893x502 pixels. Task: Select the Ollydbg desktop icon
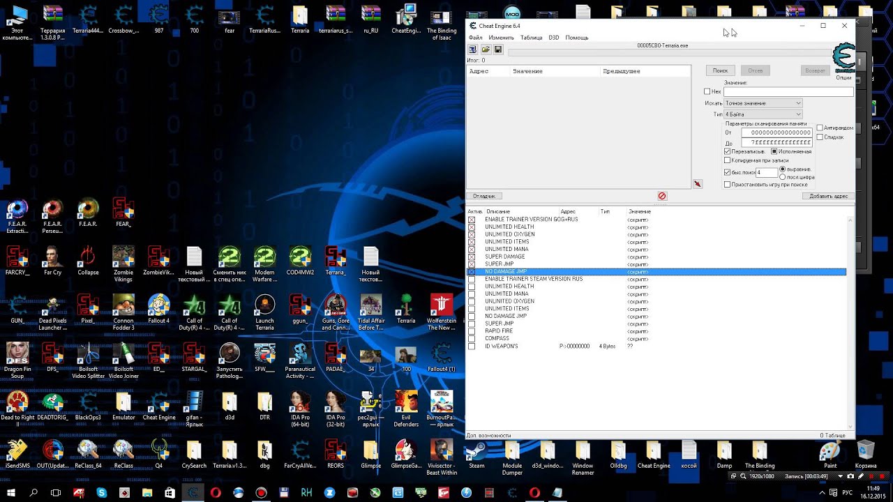(x=618, y=454)
